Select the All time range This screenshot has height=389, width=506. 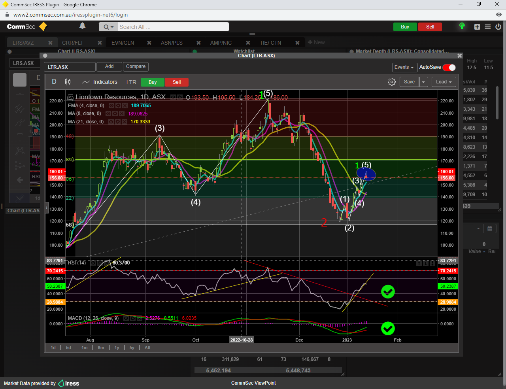147,348
